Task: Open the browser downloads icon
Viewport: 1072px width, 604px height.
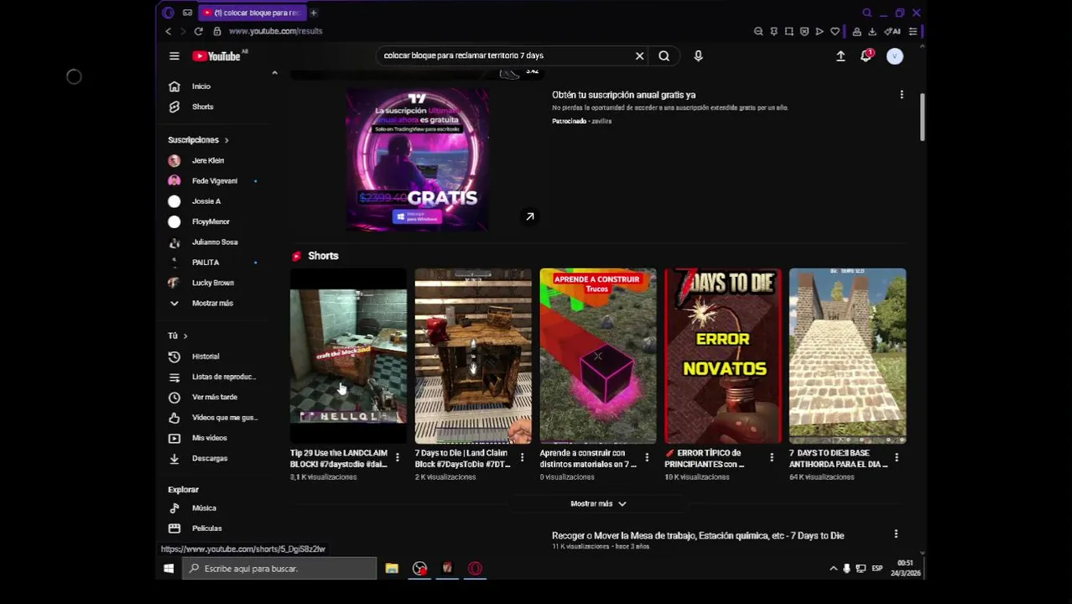Action: click(872, 31)
